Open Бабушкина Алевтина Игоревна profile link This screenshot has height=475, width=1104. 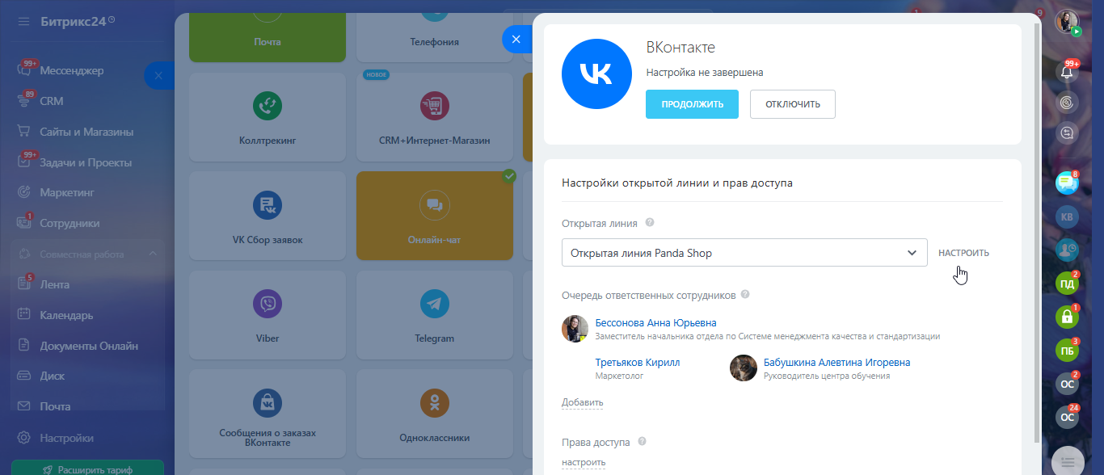point(836,363)
